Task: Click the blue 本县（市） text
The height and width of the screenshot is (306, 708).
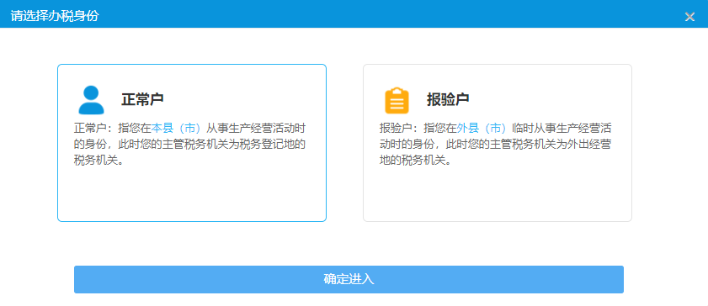Action: [176, 129]
